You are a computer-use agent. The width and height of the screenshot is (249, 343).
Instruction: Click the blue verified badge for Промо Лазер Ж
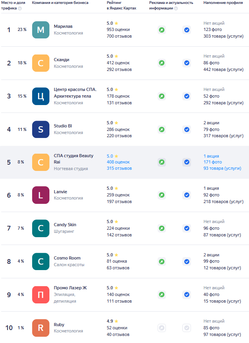tap(187, 295)
